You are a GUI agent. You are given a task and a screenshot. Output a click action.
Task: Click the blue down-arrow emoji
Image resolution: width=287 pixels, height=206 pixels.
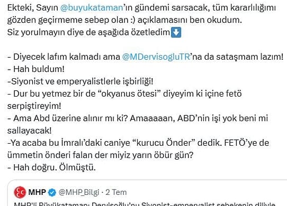point(176,32)
